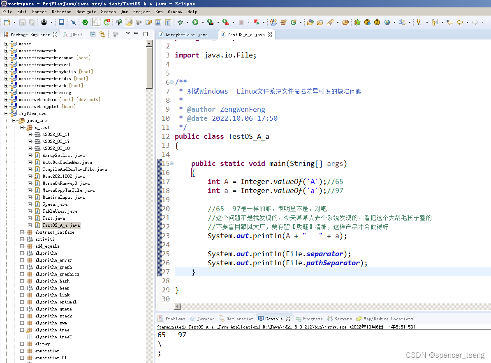Close the TestOS_A_a.java editor tab
The image size is (491, 363).
click(x=270, y=35)
